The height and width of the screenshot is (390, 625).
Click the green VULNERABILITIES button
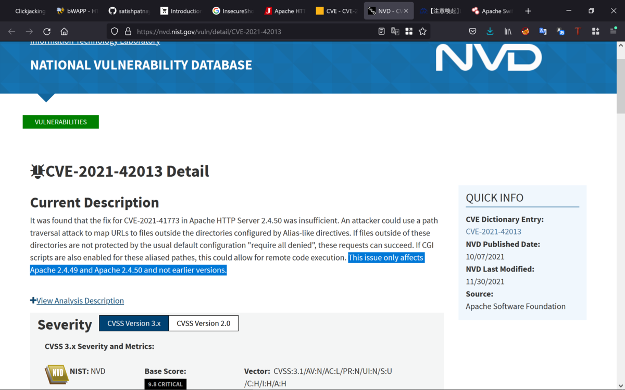click(x=61, y=122)
